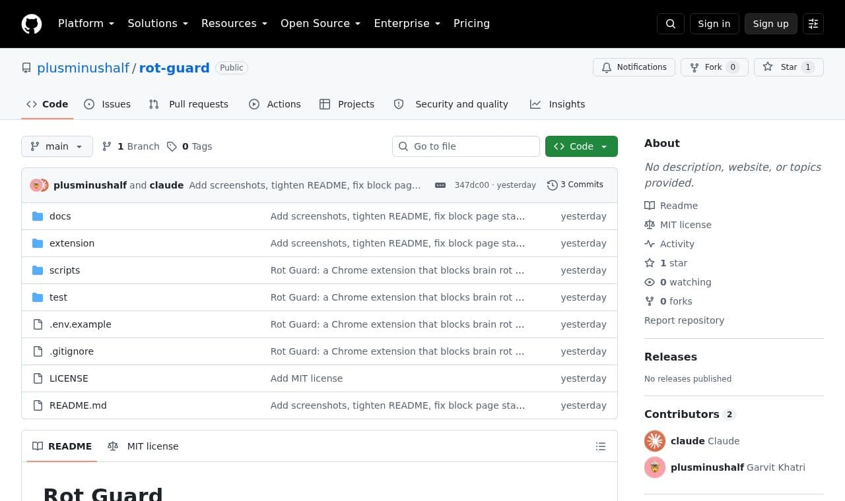Open the search magnifier button
845x501 pixels.
[x=670, y=24]
